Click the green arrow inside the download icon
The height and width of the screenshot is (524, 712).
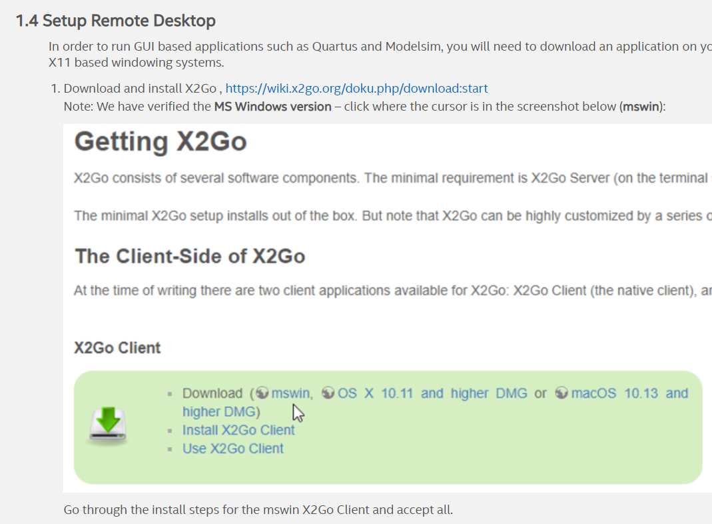point(107,420)
